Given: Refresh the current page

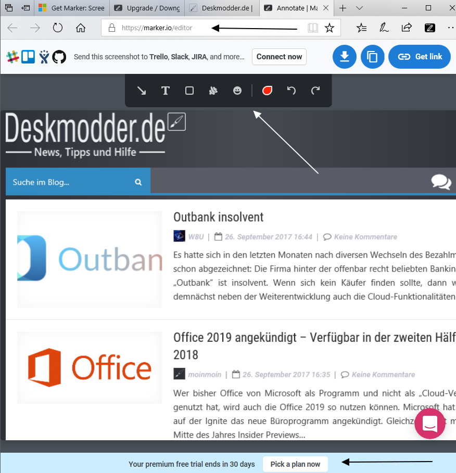Looking at the screenshot, I should (x=58, y=28).
